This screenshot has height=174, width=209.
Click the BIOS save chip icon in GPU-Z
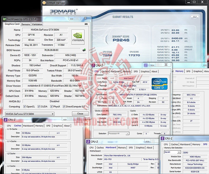[x=84, y=50]
